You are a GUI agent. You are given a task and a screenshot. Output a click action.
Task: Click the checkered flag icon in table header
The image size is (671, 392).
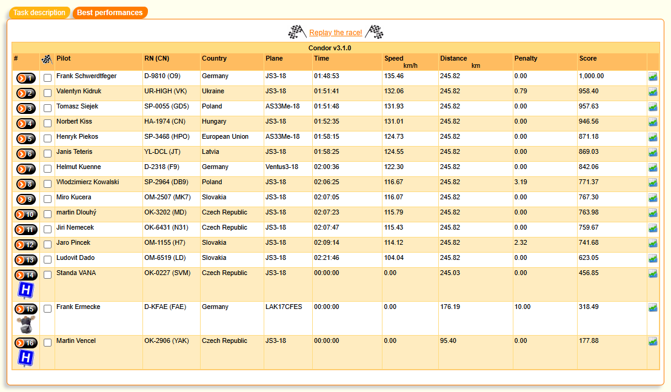[47, 59]
